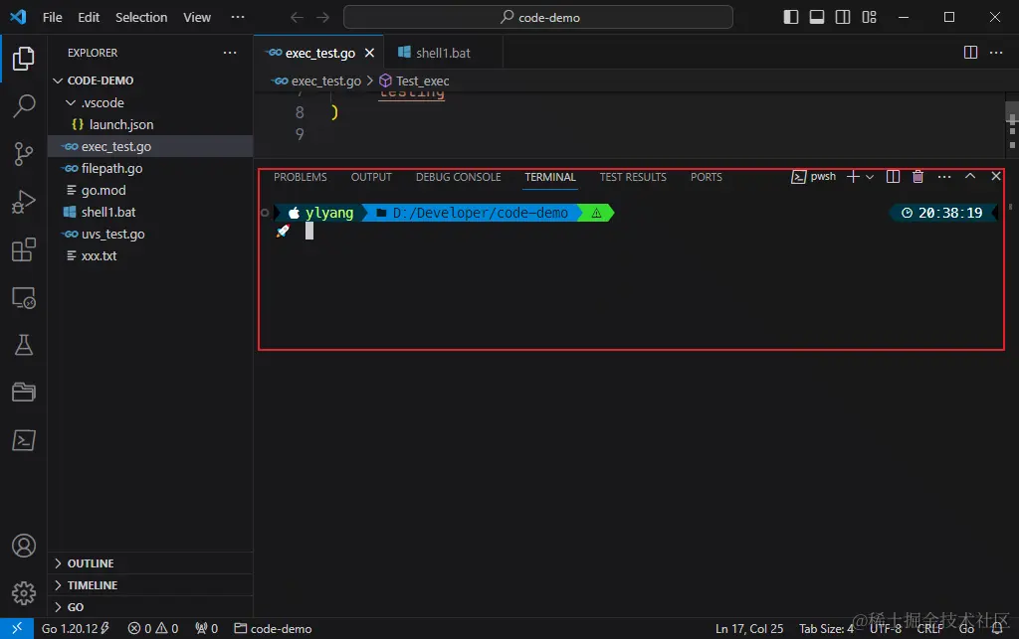
Task: Click the code-demo folder in status bar
Action: coord(273,629)
